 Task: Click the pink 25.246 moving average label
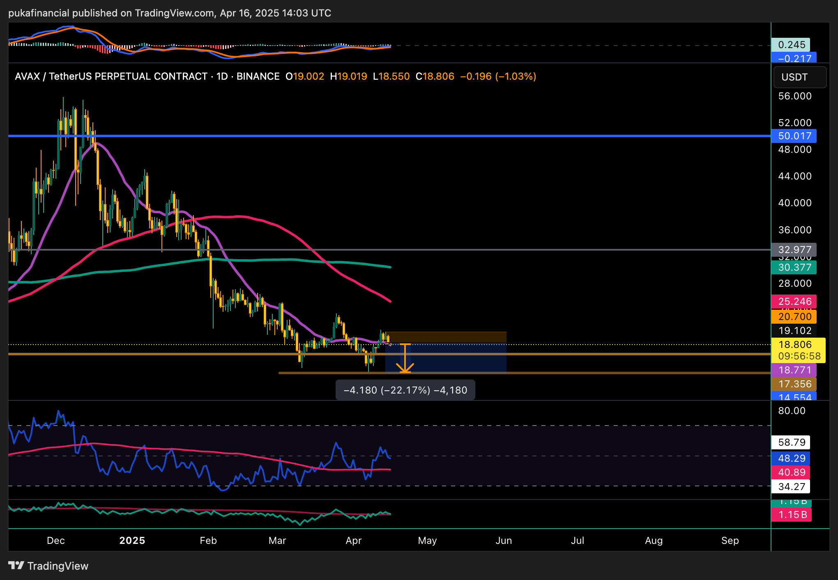(794, 302)
